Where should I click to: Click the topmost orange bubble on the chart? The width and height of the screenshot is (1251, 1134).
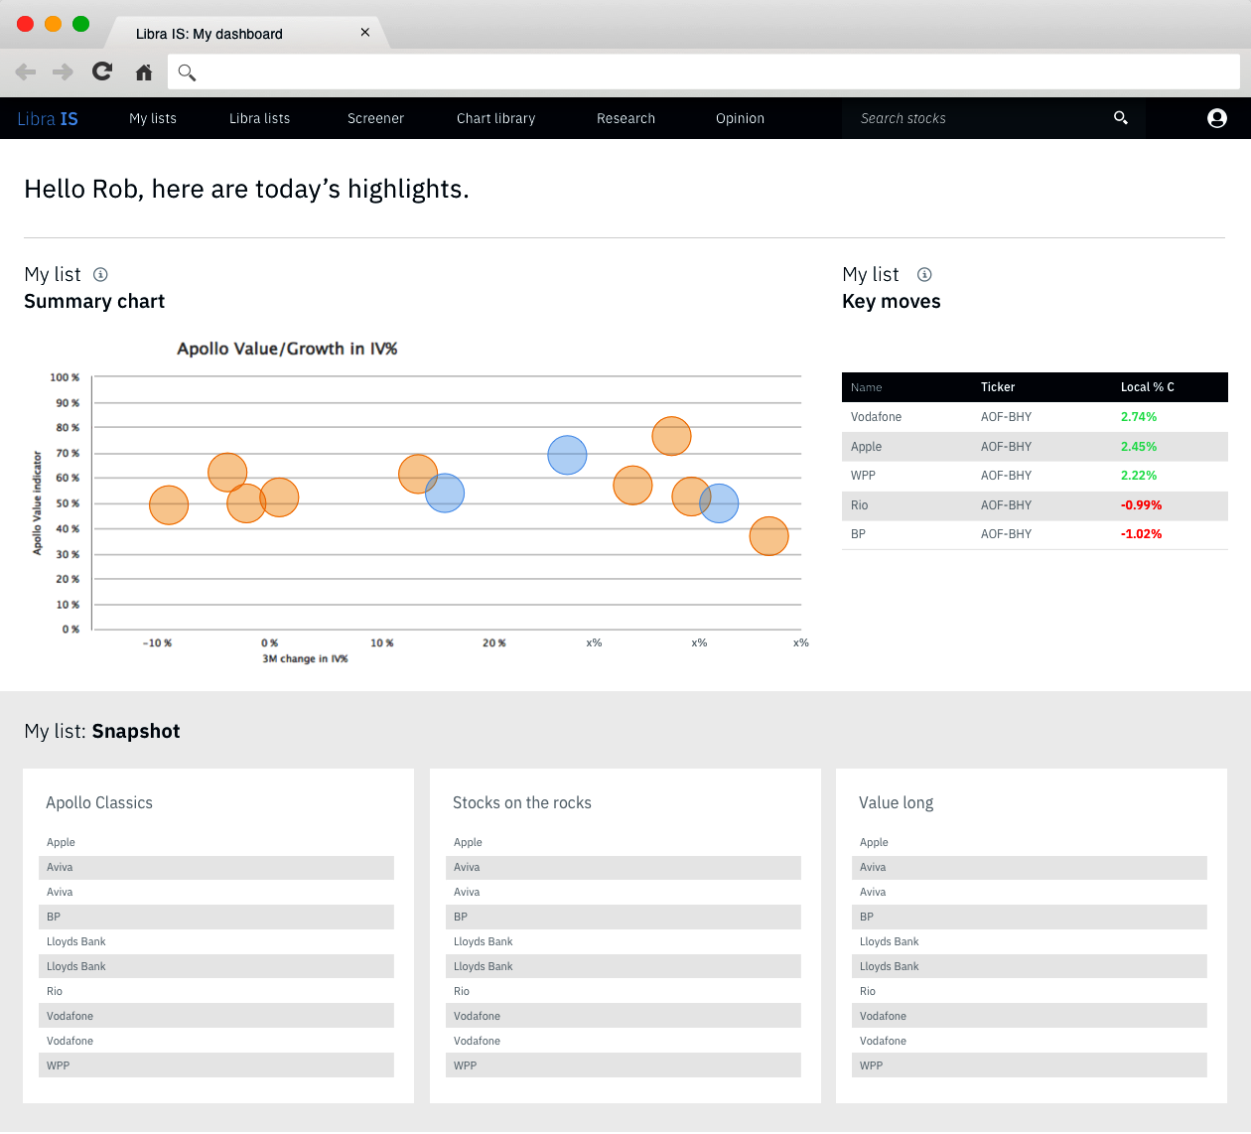(x=671, y=436)
